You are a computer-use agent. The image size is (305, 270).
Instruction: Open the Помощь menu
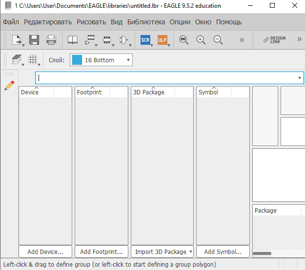click(x=229, y=22)
